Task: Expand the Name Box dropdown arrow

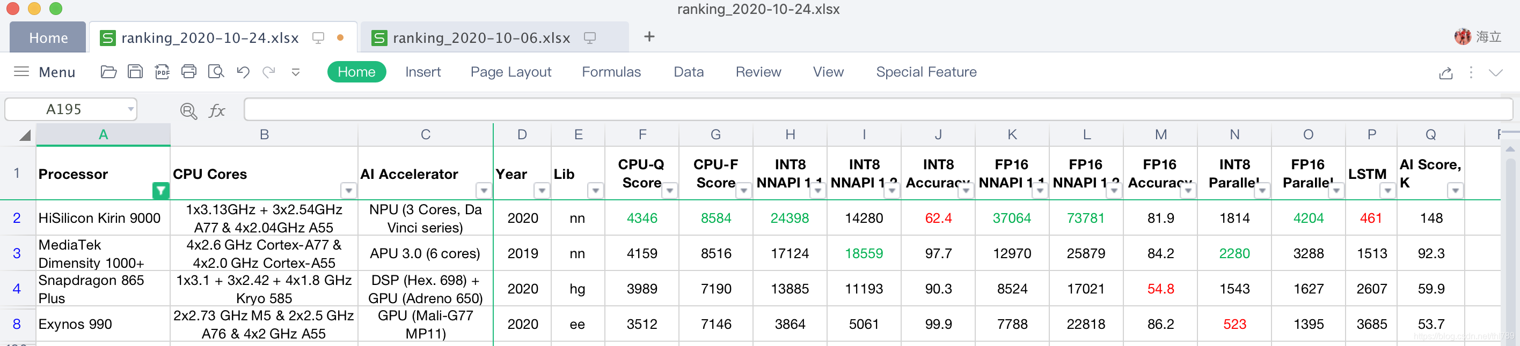Action: coord(130,109)
